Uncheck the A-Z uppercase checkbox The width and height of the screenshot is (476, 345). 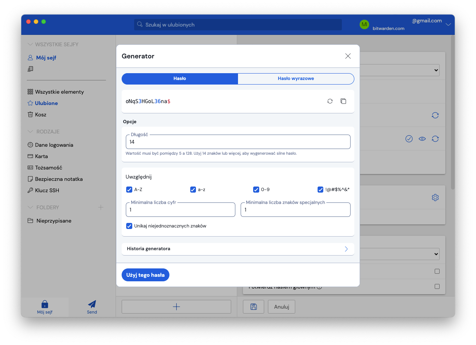[x=129, y=190]
